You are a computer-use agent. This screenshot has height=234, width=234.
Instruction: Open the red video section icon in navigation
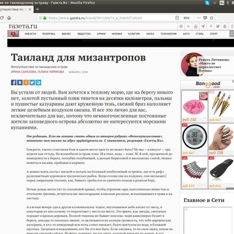[x=13, y=34]
